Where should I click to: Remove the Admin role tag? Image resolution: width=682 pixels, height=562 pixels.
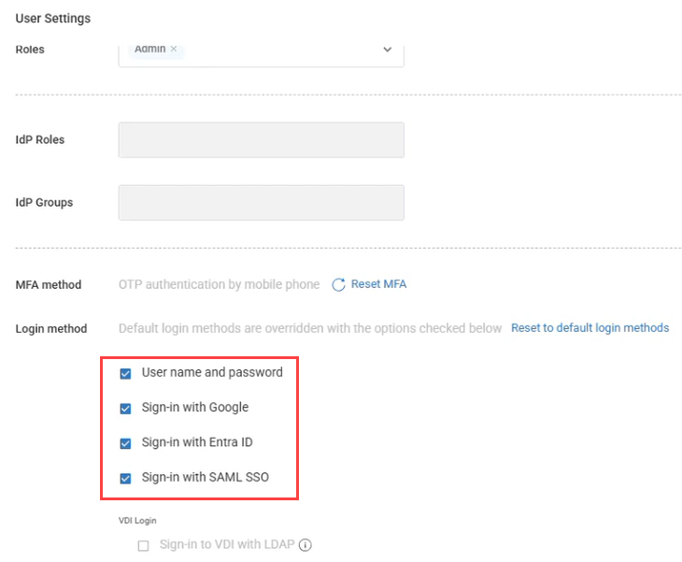pos(174,49)
